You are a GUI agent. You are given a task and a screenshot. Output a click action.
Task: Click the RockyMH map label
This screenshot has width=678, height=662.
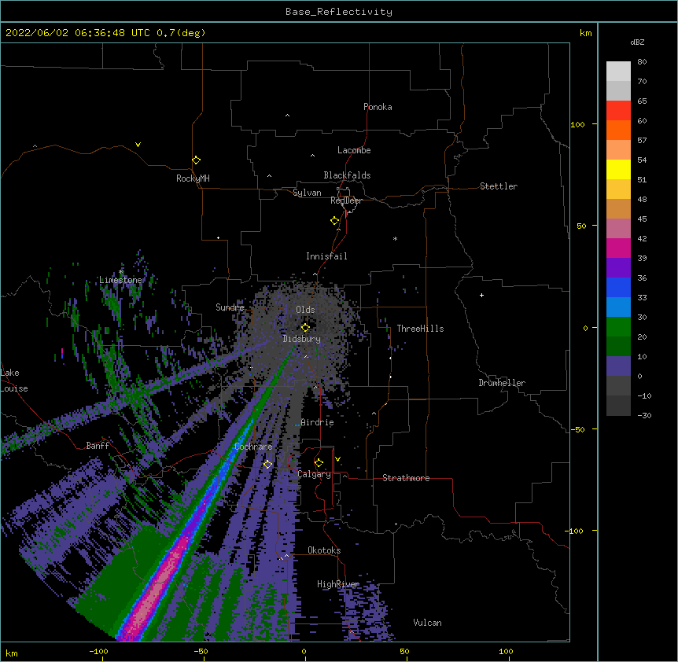coord(193,178)
